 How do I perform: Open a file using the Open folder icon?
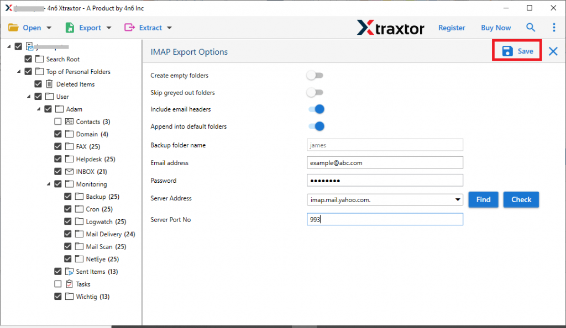(x=13, y=27)
